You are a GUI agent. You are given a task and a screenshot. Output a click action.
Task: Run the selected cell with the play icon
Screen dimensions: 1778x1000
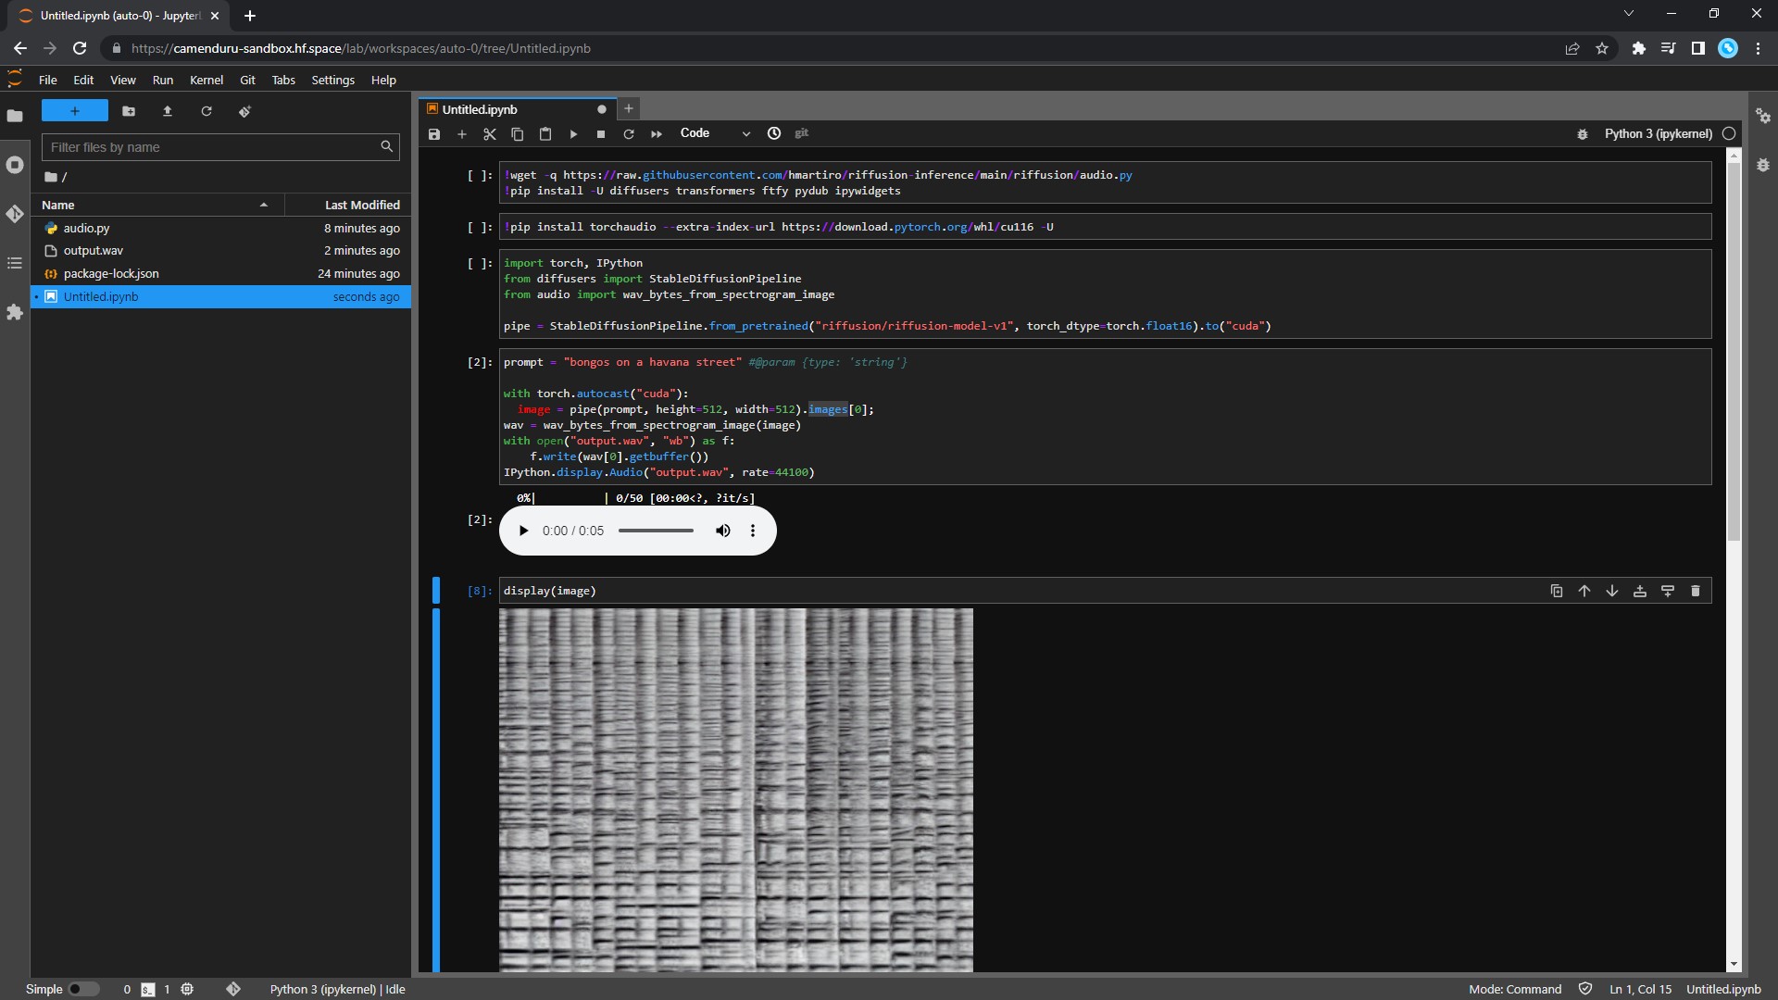573,134
